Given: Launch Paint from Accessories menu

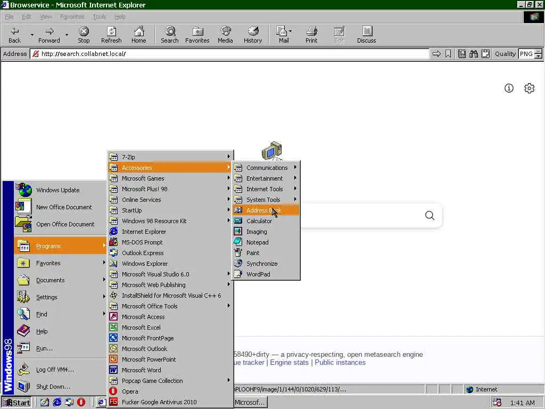Looking at the screenshot, I should pos(266,253).
